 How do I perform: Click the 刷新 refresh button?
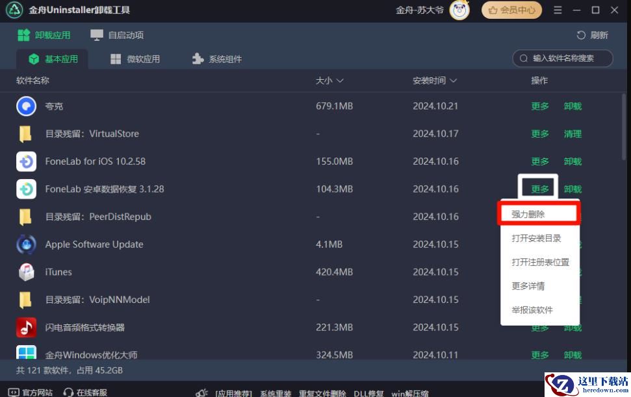592,36
